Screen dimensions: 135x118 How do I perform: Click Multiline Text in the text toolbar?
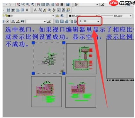click(35, 10)
